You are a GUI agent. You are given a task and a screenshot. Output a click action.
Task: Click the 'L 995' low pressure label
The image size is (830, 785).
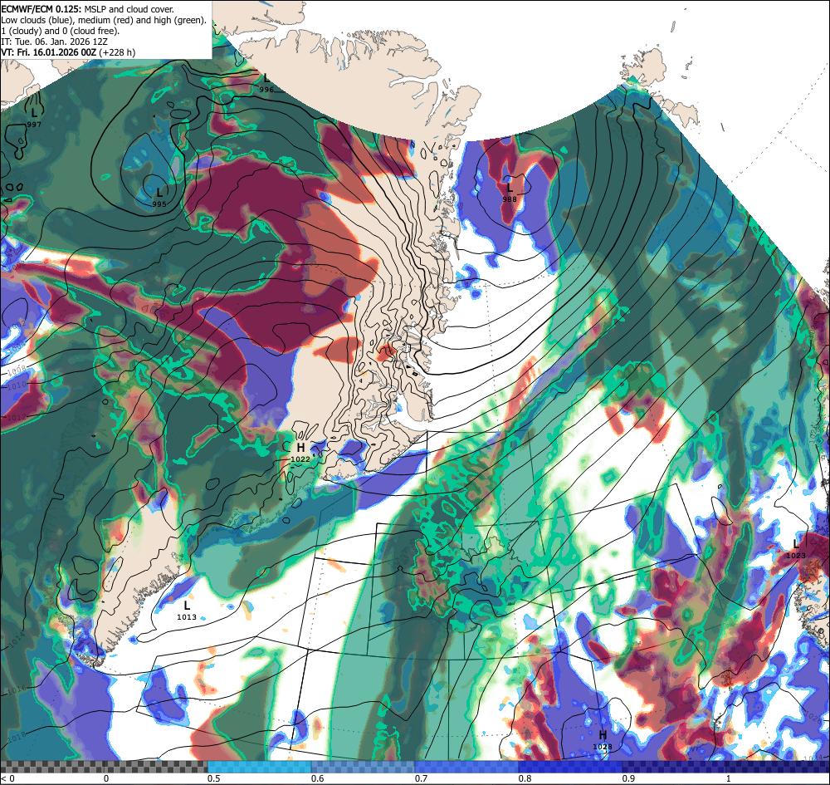[159, 197]
